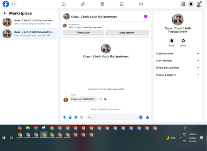Image resolution: width=207 pixels, height=151 pixels.
Task: Click Chasa's sender avatar next to message
Action: point(65,99)
